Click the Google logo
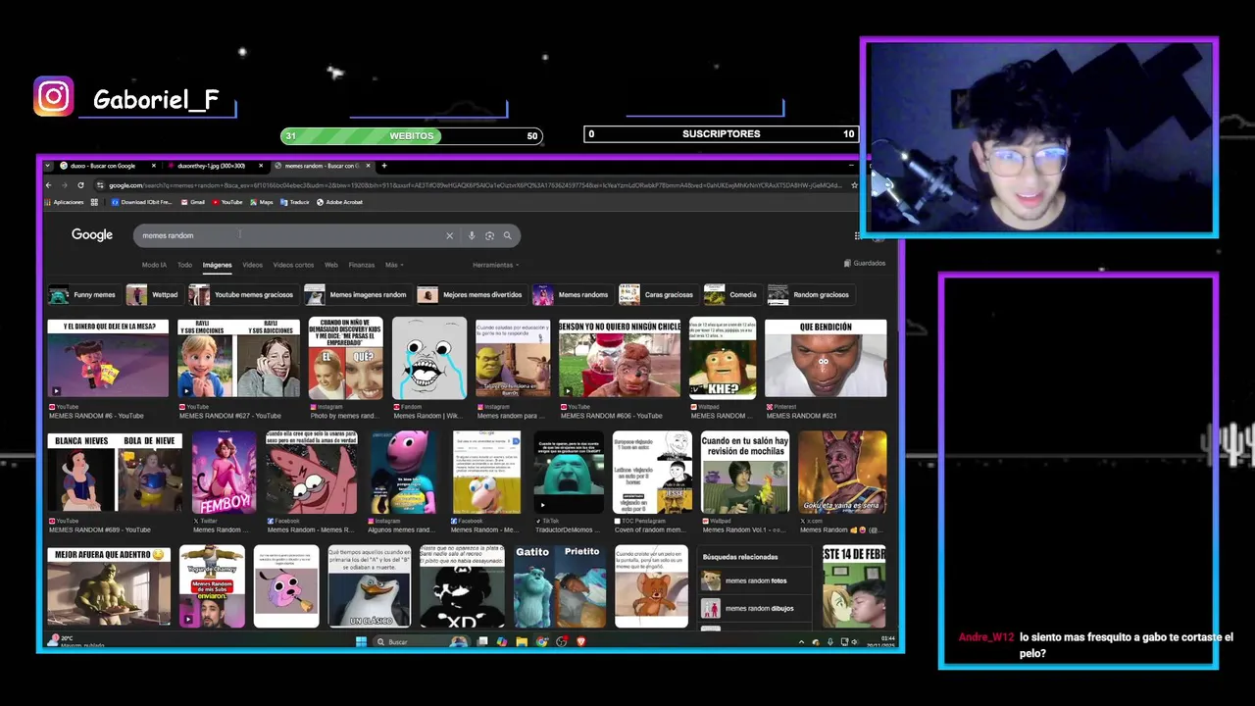Image resolution: width=1255 pixels, height=706 pixels. [92, 235]
